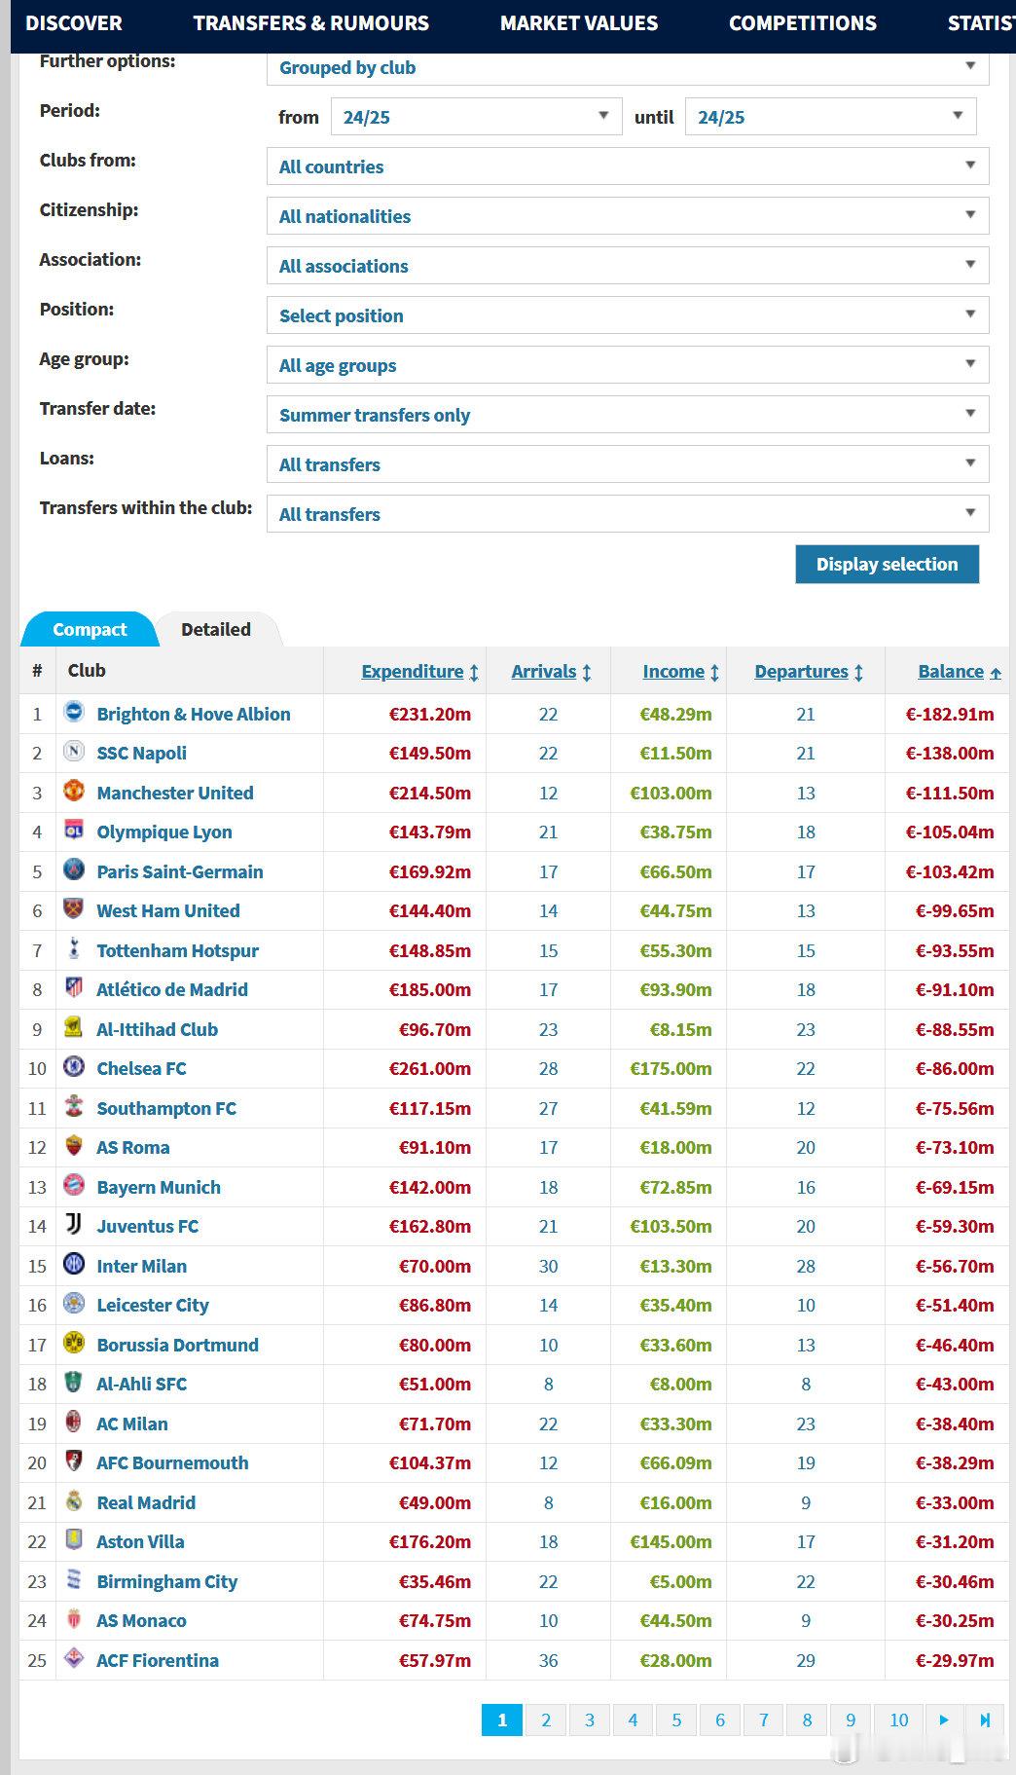Click the Olympique Lyon club crest
Viewport: 1016px width, 1775px height.
point(74,830)
